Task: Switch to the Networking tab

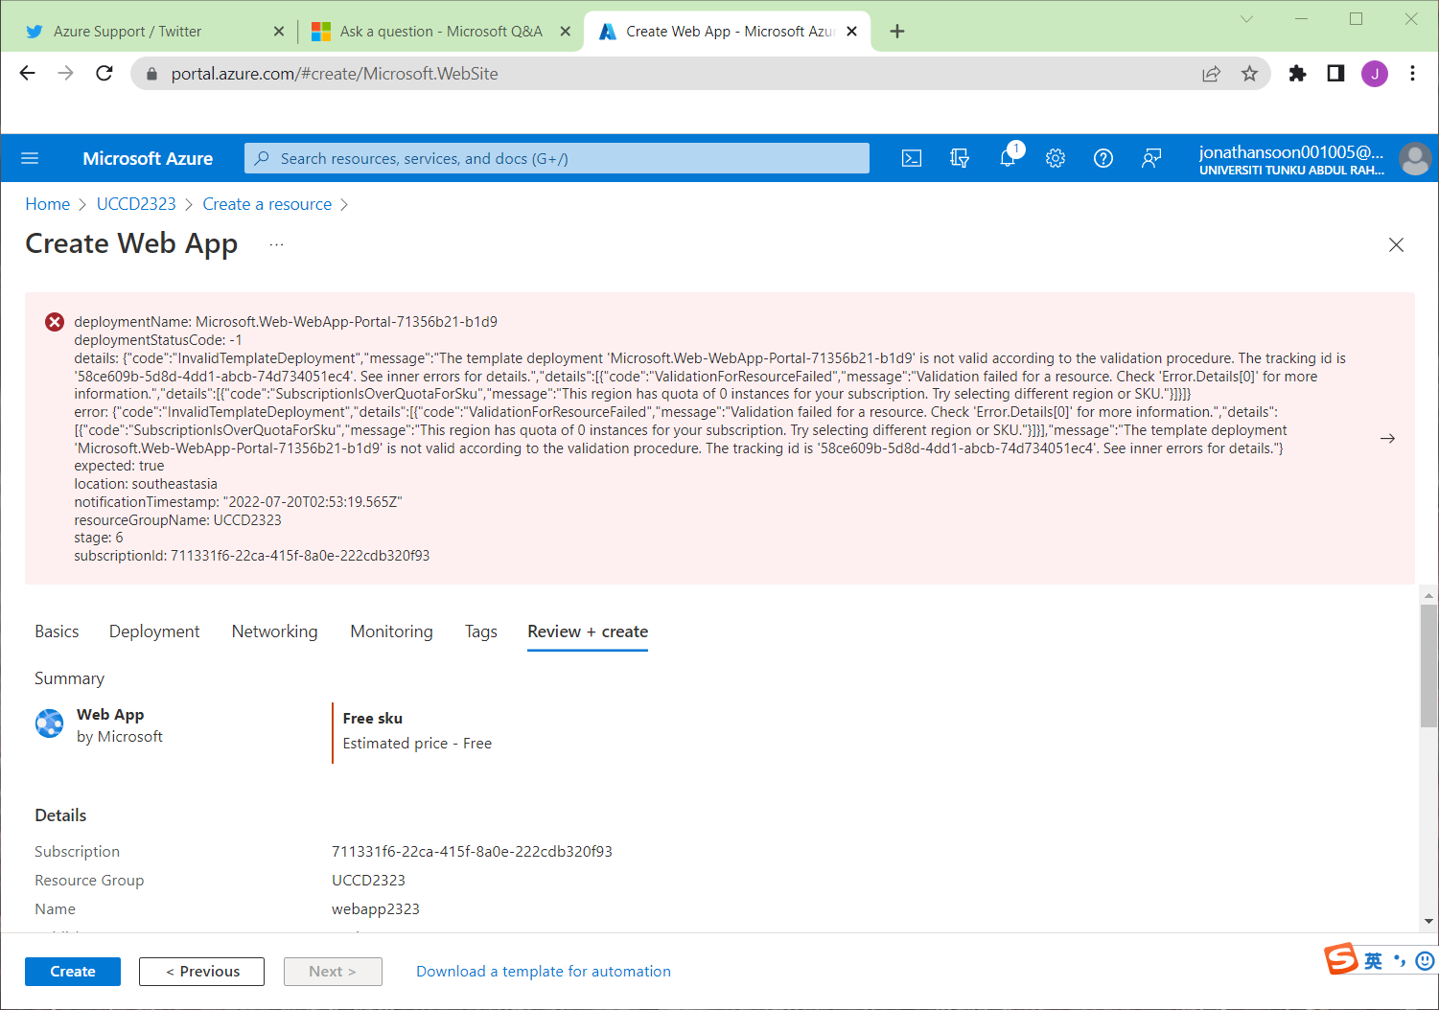Action: tap(274, 631)
